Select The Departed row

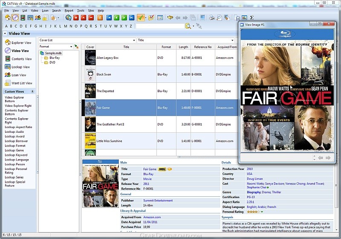(x=159, y=91)
